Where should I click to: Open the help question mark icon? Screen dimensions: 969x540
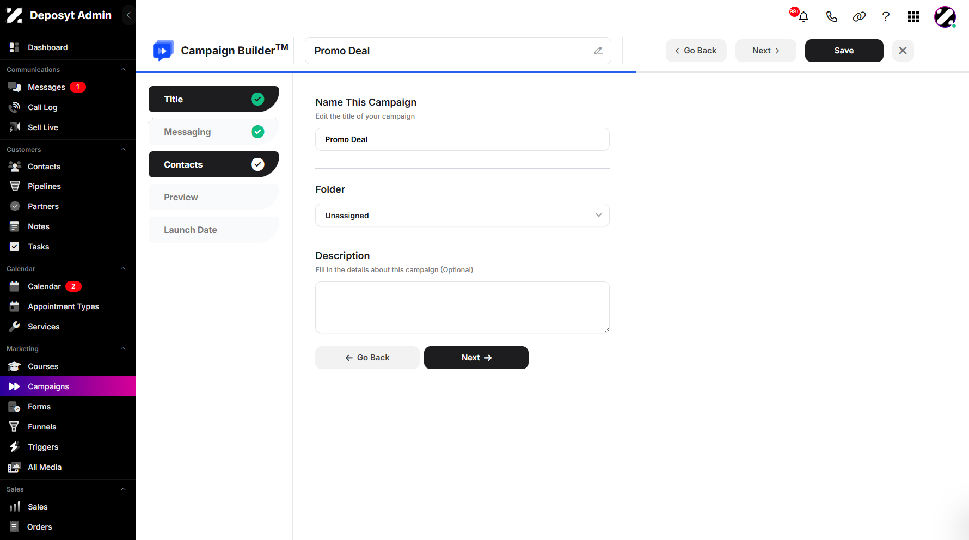(886, 17)
